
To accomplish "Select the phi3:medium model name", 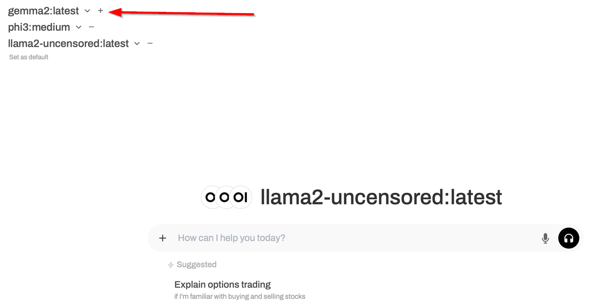I will tap(39, 27).
